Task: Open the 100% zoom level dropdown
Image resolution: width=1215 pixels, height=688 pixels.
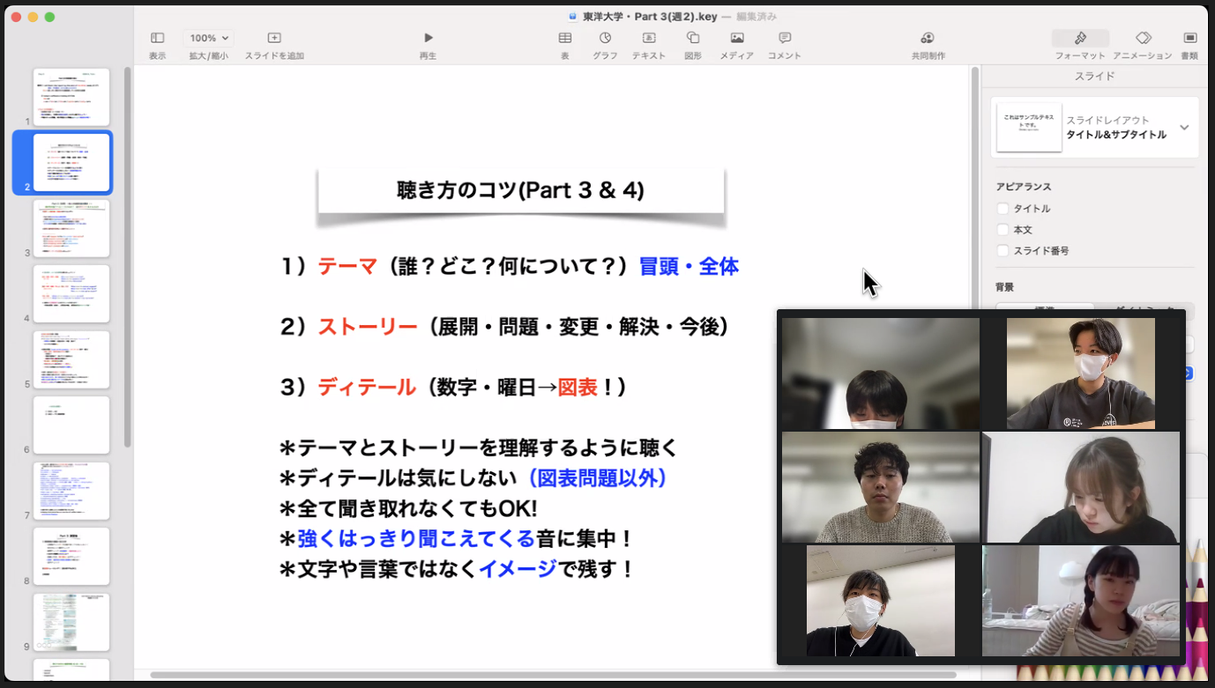Action: pos(209,38)
